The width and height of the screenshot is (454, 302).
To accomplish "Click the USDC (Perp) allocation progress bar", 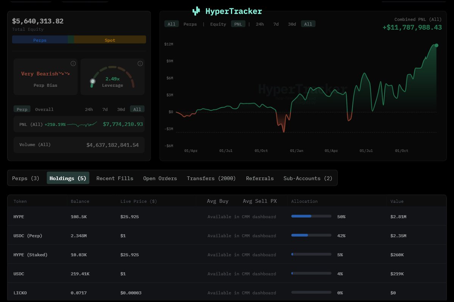I will click(x=311, y=235).
